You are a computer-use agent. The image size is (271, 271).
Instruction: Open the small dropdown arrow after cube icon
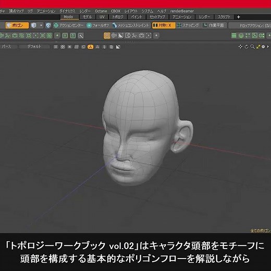41,26
